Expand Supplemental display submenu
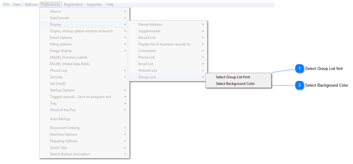 coord(168,31)
